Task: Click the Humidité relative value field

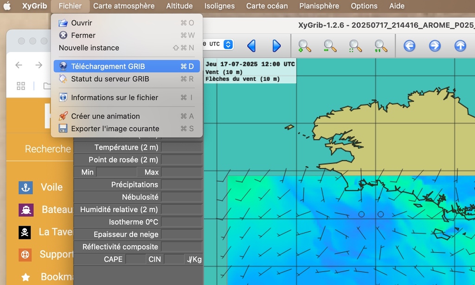Action: coord(182,209)
